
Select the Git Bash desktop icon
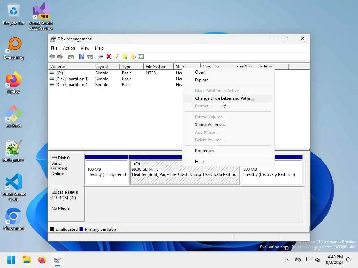14,117
